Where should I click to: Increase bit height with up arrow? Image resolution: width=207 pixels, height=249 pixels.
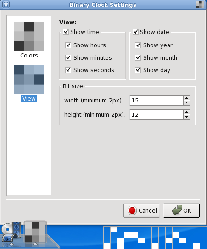(x=187, y=112)
